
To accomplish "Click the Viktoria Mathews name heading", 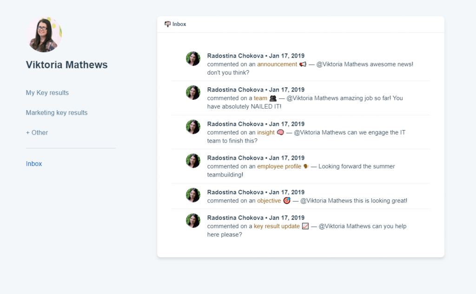I will tap(66, 65).
